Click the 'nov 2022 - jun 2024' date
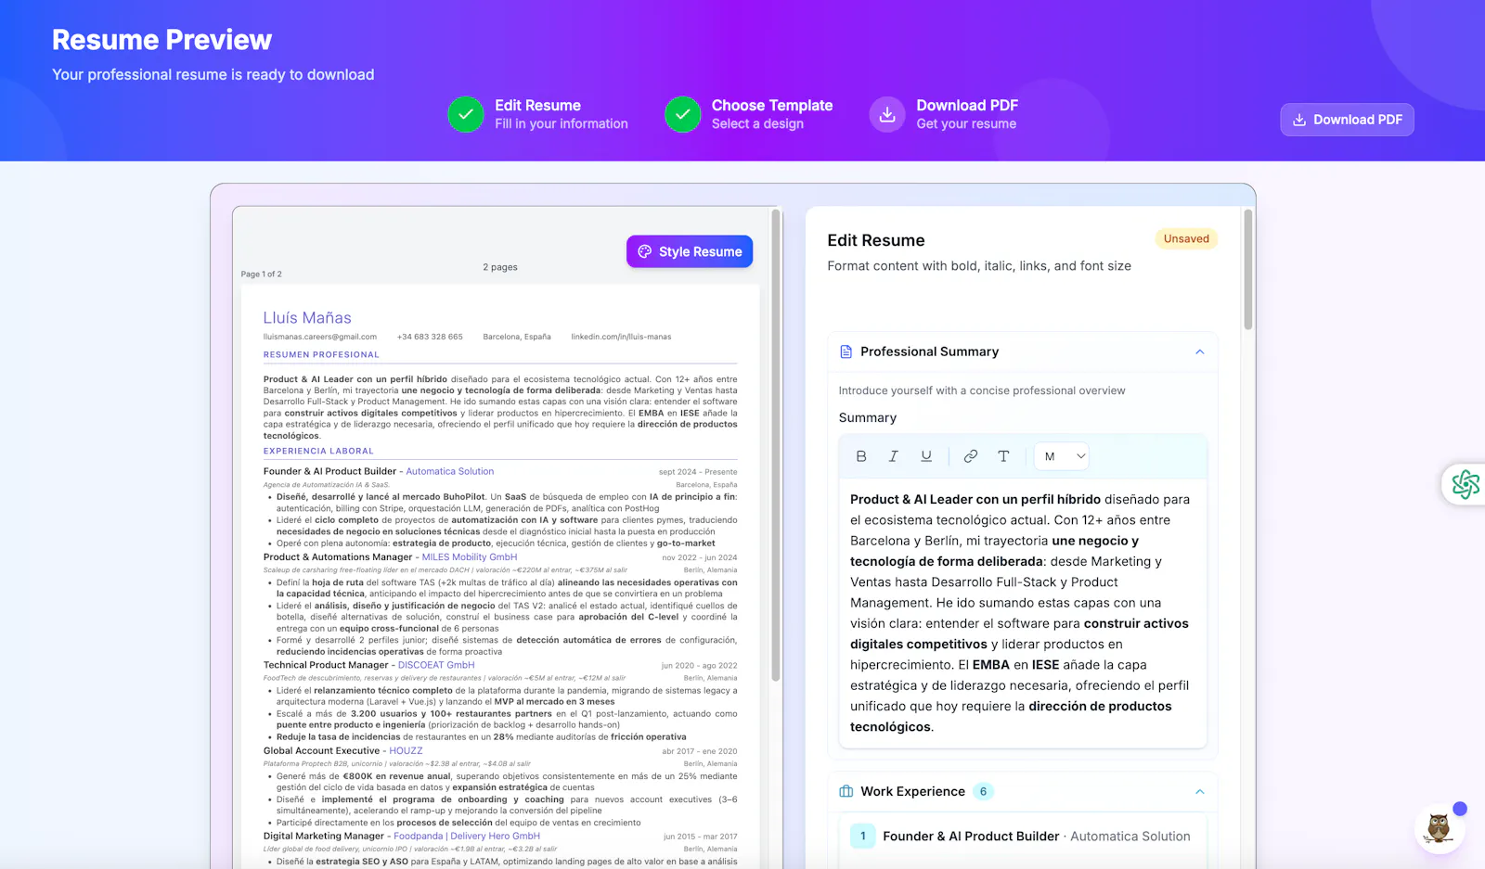This screenshot has height=869, width=1485. pyautogui.click(x=700, y=558)
